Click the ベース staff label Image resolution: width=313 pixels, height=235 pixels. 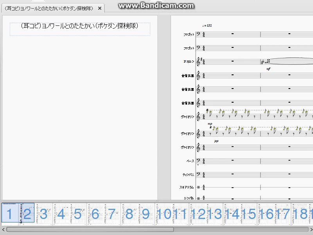click(x=190, y=161)
